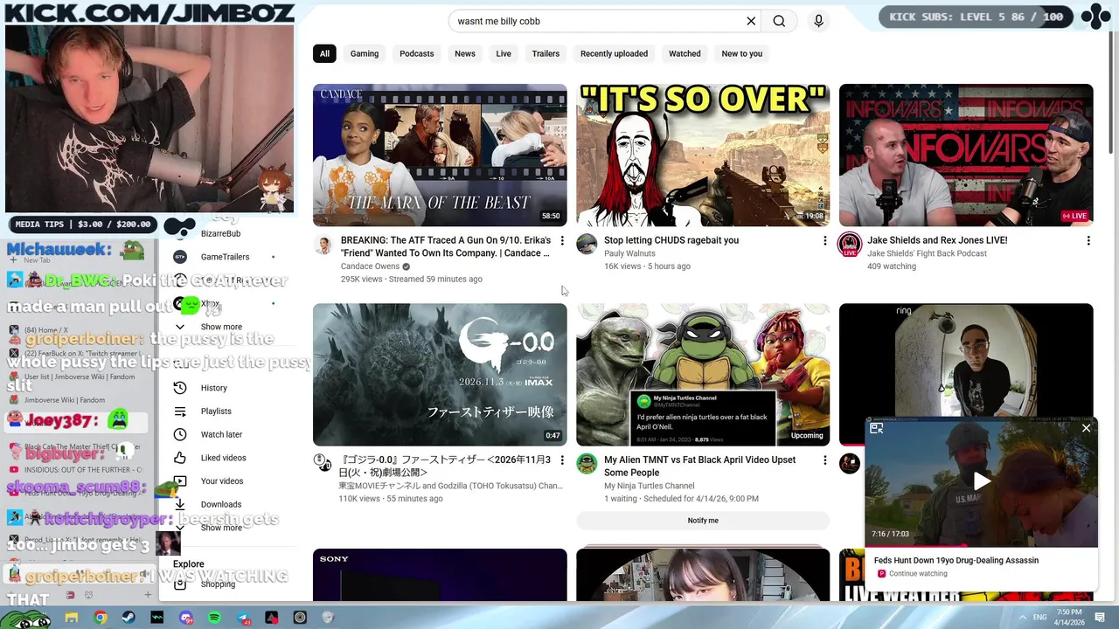Click the Jake Shields live channel avatar

tap(850, 245)
